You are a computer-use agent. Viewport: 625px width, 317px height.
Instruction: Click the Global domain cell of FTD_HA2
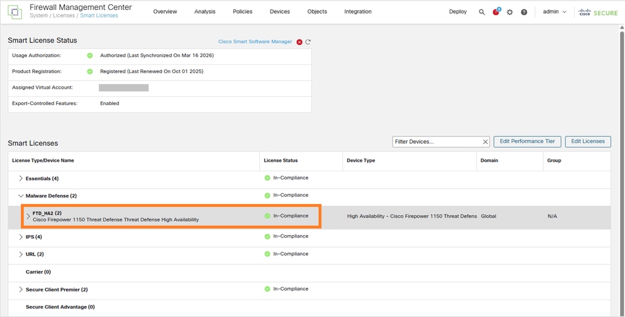click(488, 216)
